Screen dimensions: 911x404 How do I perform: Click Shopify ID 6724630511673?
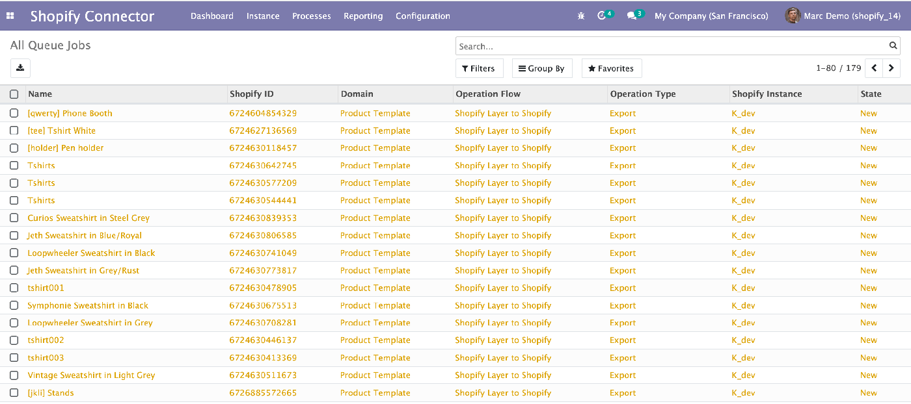(263, 375)
